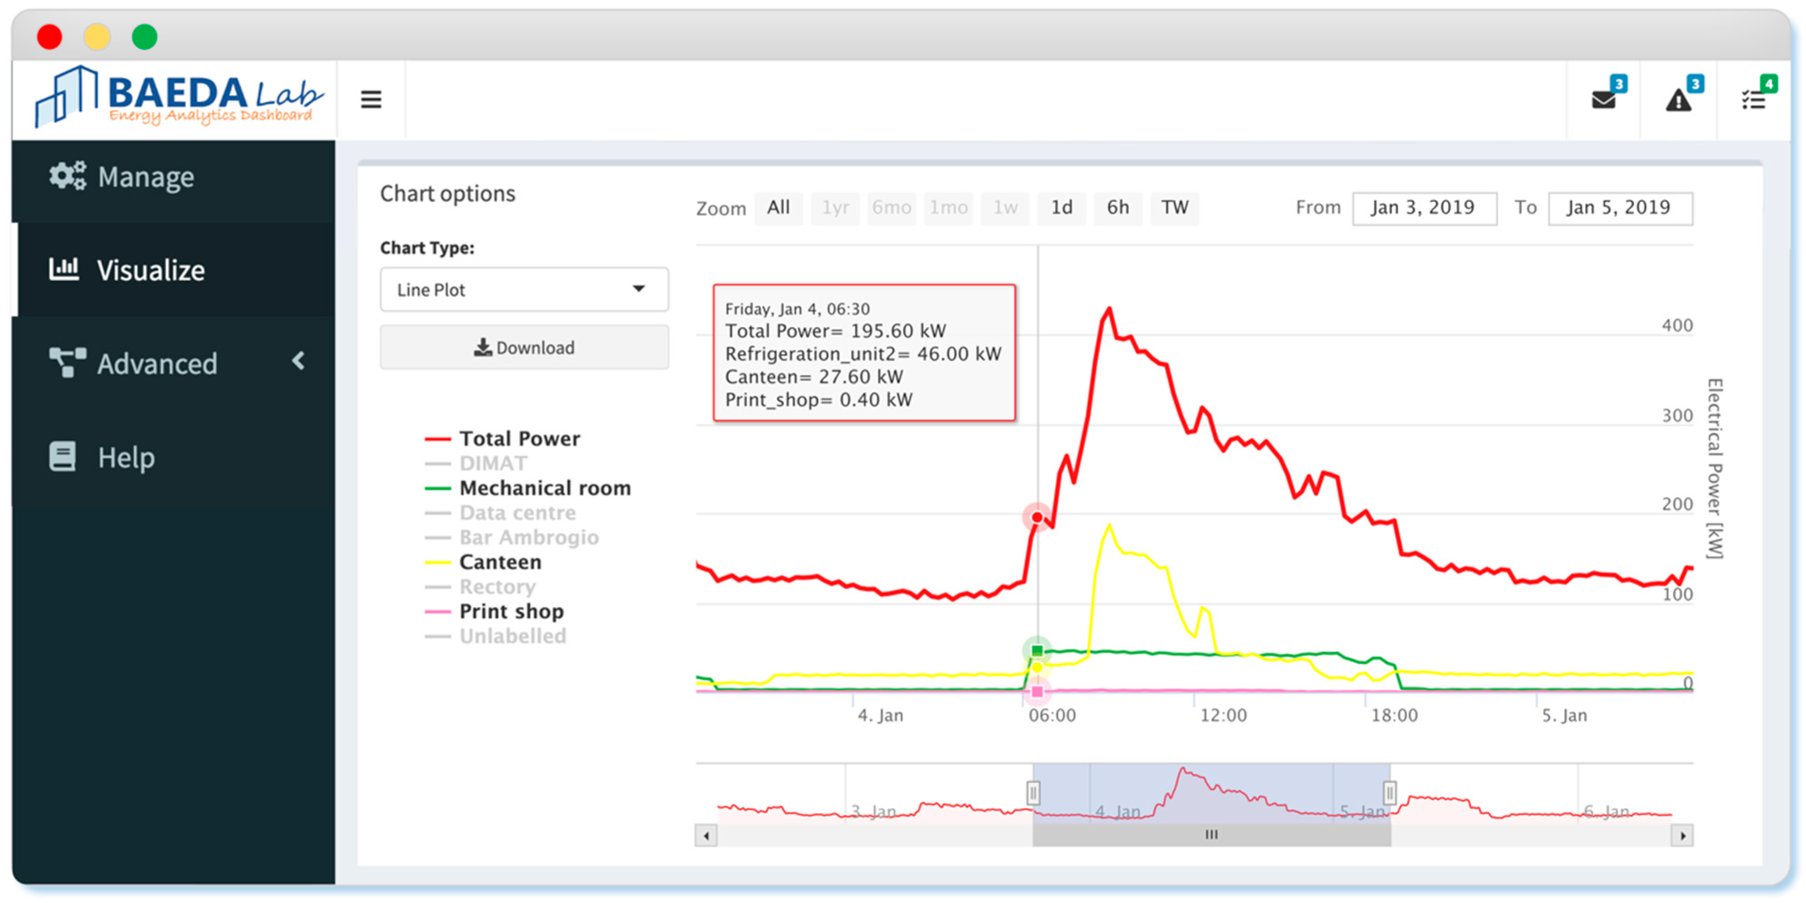Click the hamburger menu icon
Viewport: 1806px width, 903px height.
(x=371, y=100)
